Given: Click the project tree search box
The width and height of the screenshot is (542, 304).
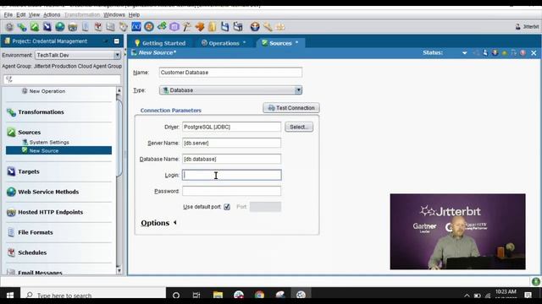Looking at the screenshot, I should click(x=62, y=79).
